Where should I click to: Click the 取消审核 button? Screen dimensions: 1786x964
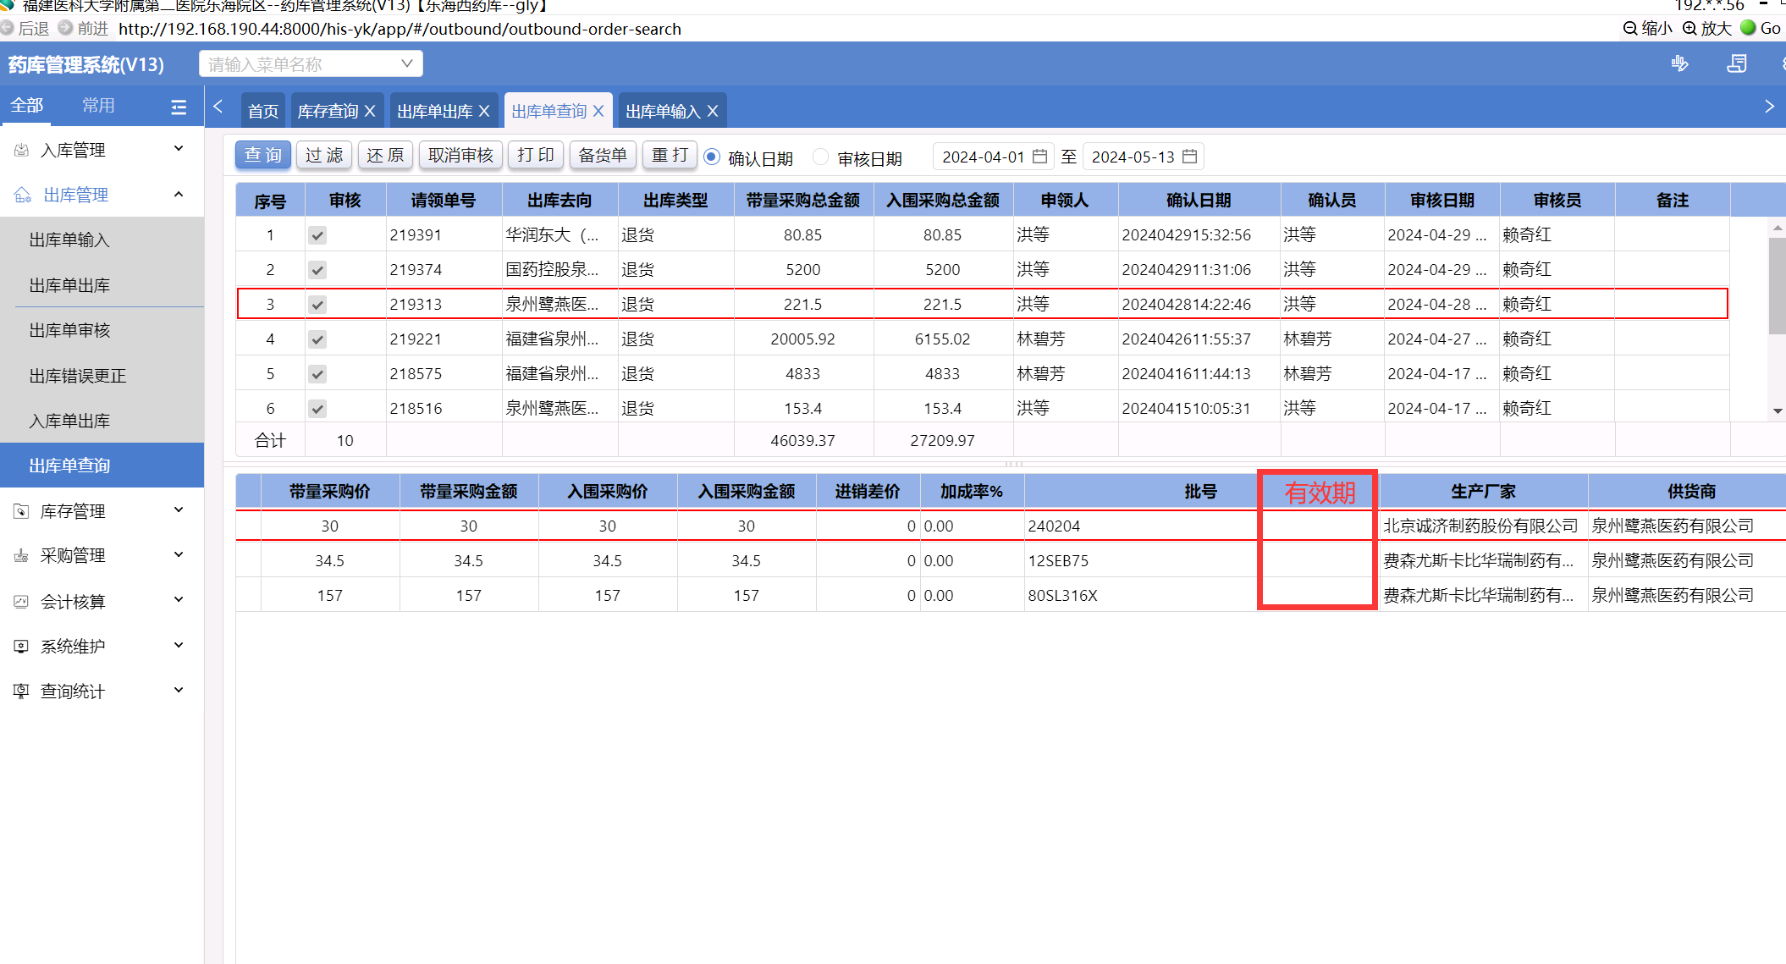coord(460,155)
